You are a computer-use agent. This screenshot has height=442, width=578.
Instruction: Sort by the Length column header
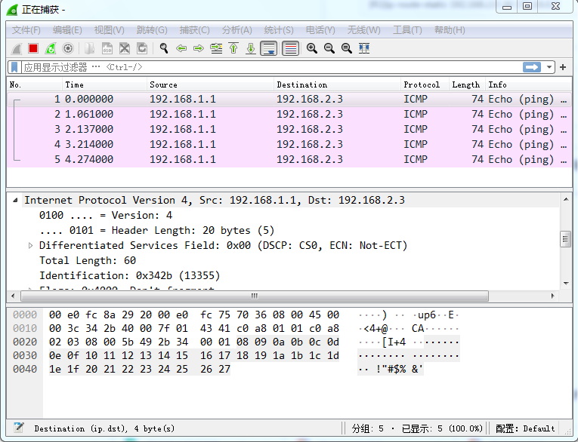point(468,84)
